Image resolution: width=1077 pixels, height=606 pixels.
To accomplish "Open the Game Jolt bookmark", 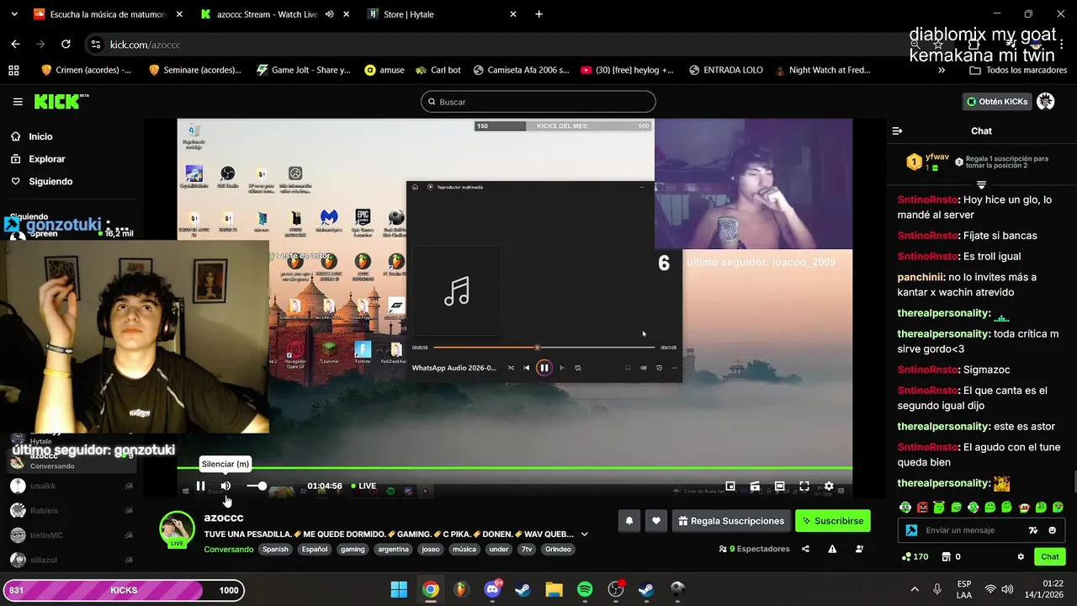I will [x=303, y=70].
